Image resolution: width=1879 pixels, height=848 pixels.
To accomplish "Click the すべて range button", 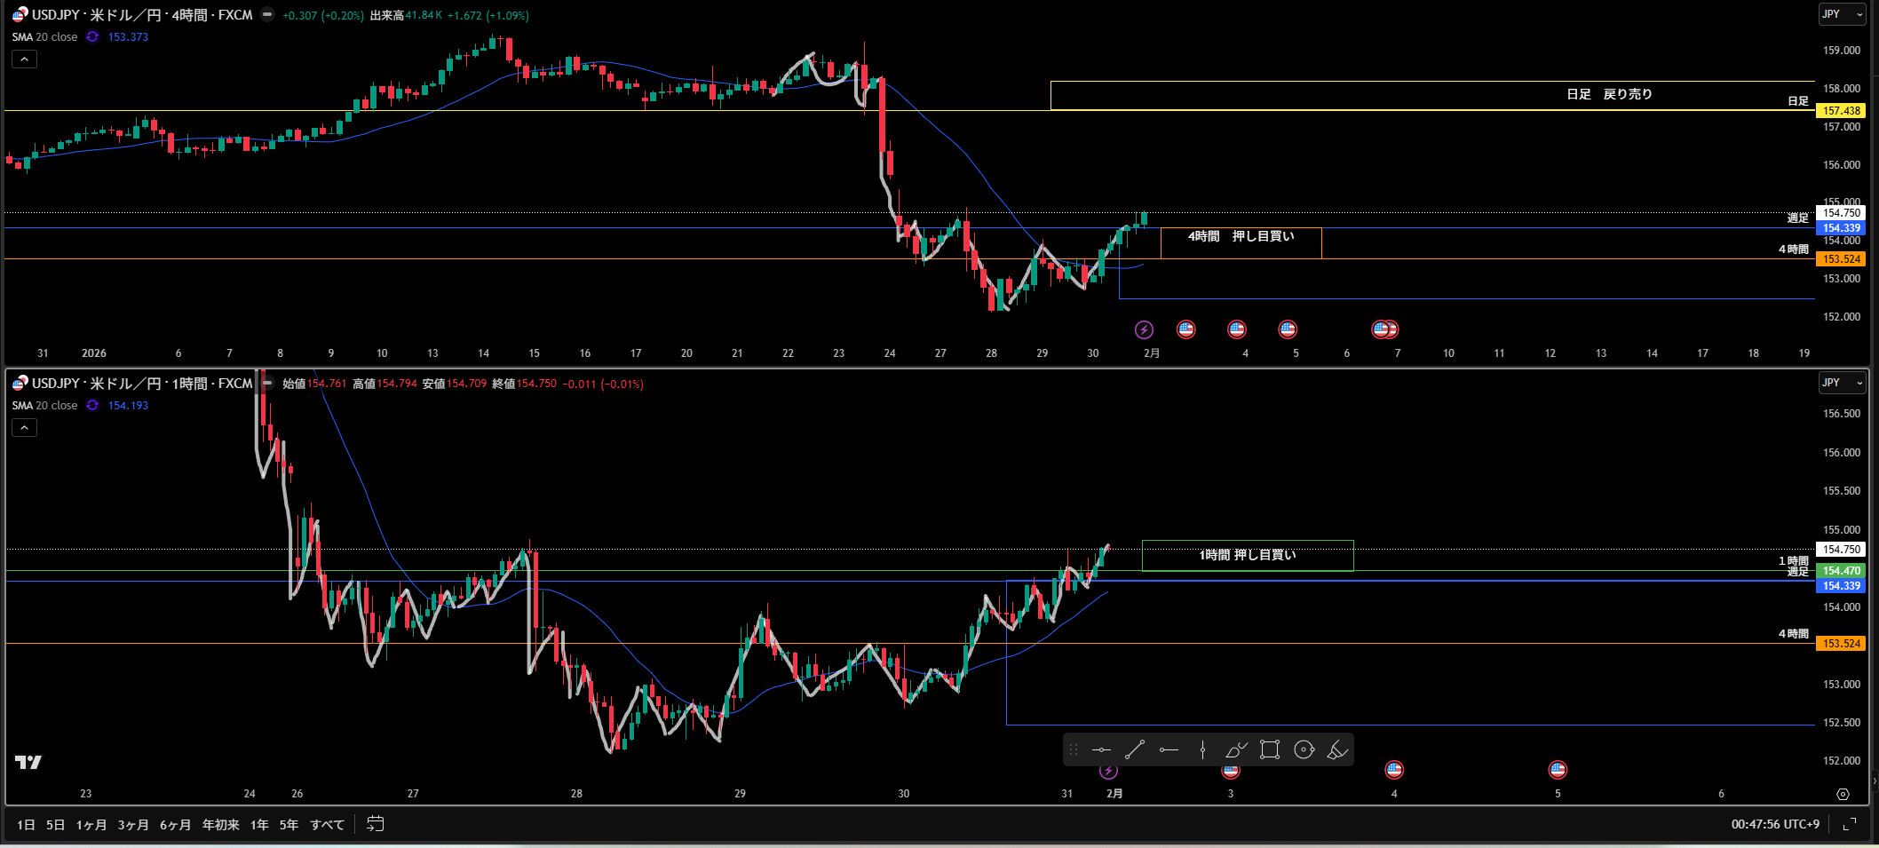I will [327, 825].
